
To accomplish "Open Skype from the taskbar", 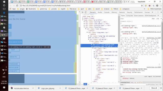I will click(x=4, y=42).
